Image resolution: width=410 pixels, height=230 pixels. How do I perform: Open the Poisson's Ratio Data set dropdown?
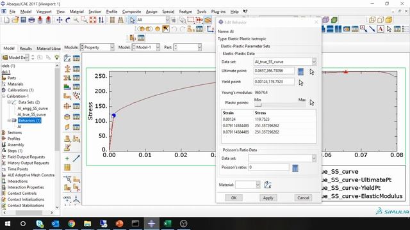pos(282,158)
